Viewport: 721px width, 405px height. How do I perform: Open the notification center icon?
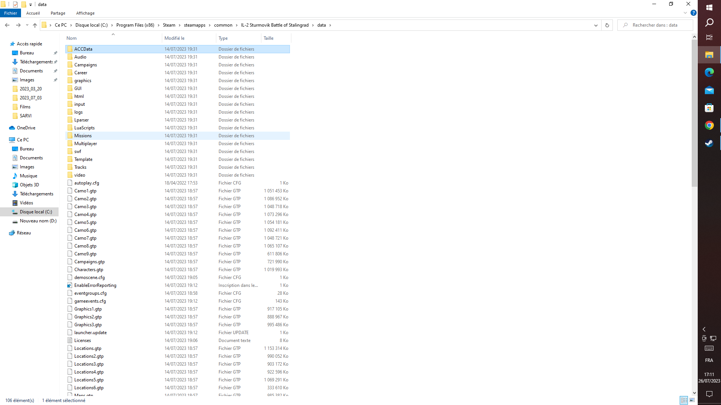(x=709, y=394)
